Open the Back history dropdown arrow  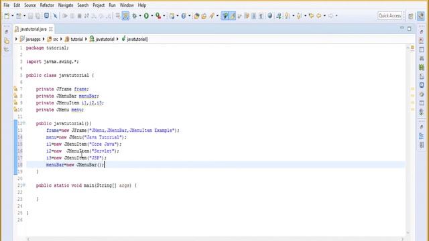324,16
